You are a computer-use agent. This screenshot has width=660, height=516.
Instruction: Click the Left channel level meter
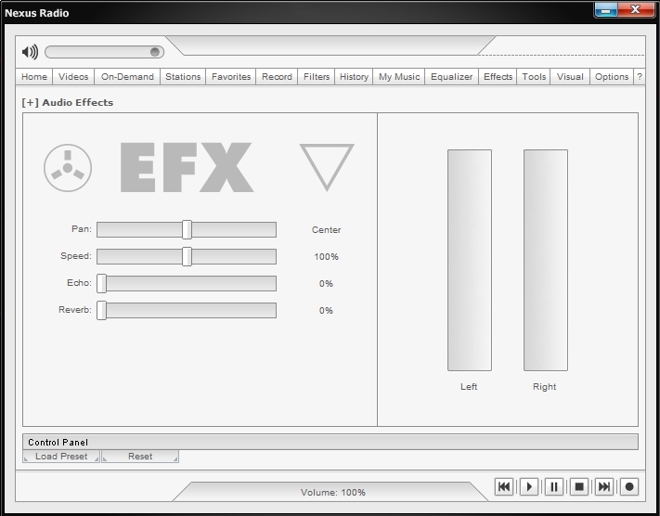(x=470, y=260)
